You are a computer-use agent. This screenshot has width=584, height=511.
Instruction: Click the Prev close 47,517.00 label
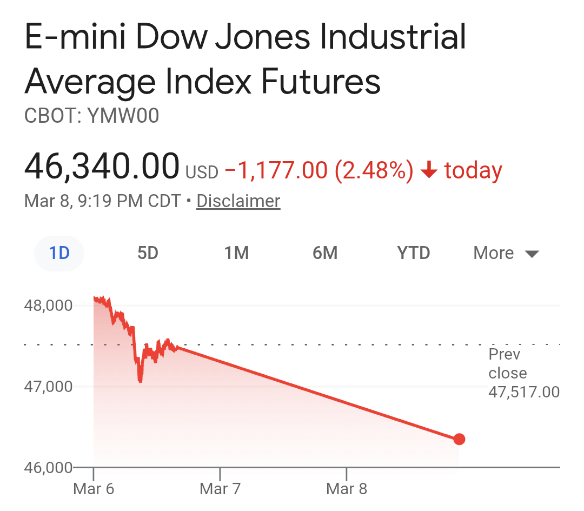523,373
